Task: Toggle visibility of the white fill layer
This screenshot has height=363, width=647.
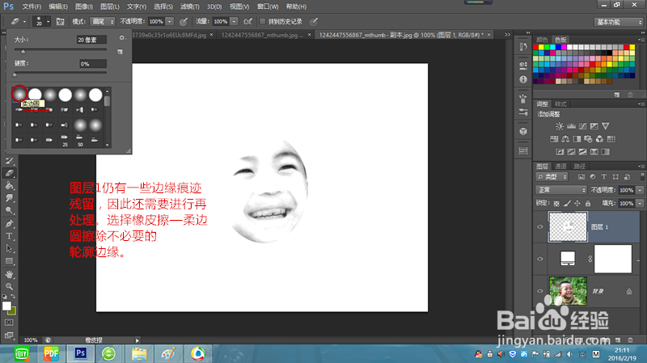Action: 540,259
